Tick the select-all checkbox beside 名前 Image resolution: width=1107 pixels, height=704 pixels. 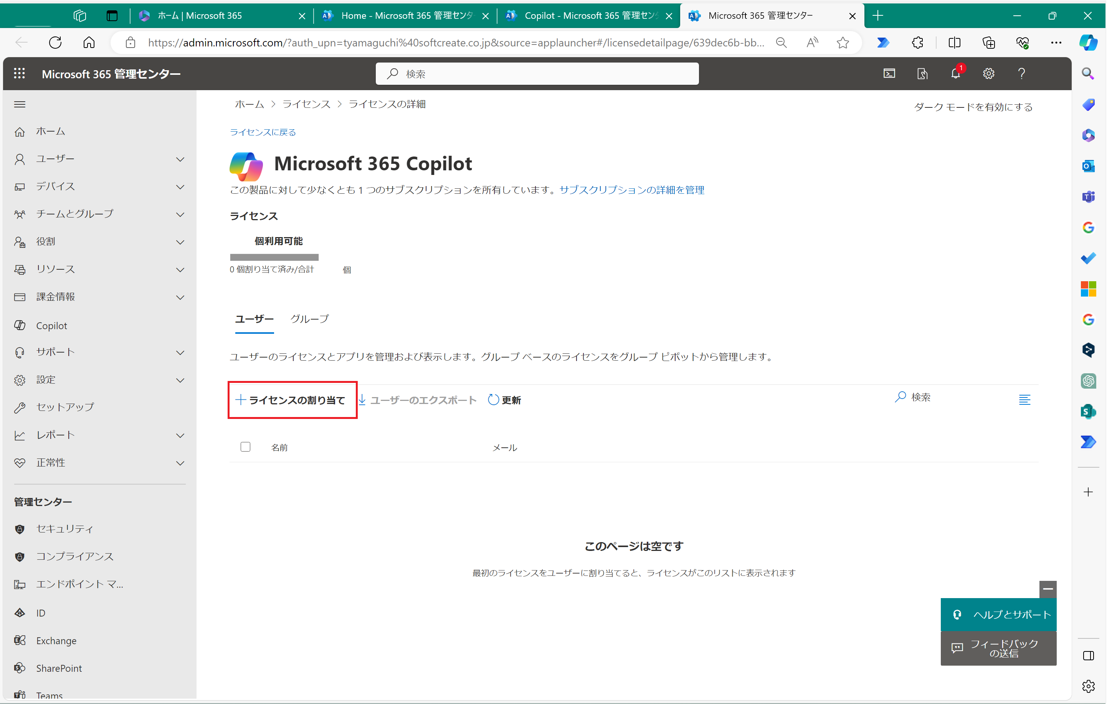coord(246,447)
